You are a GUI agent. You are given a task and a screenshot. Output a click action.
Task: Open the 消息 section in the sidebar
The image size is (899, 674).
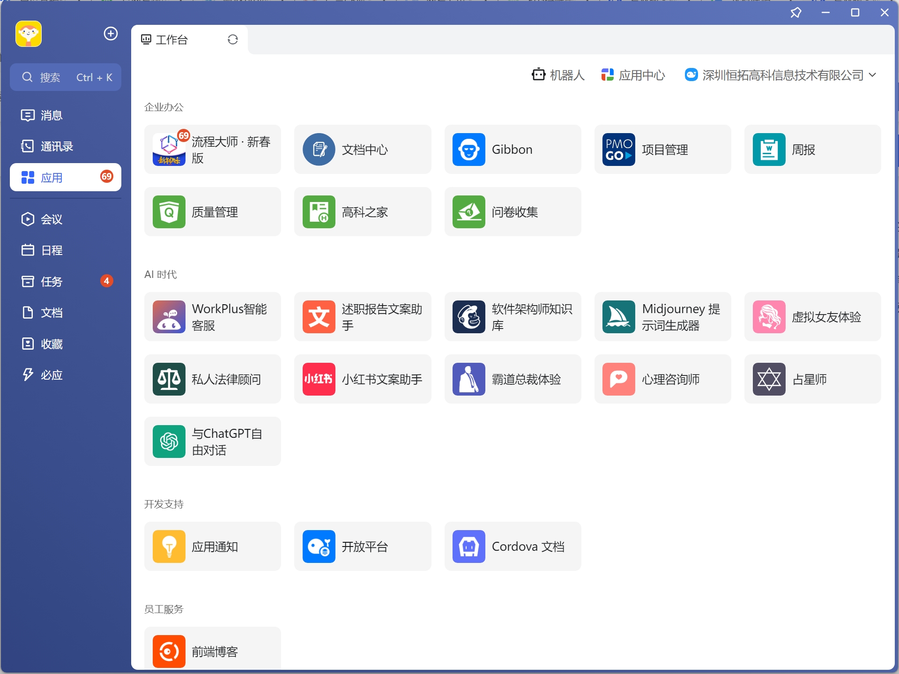coord(51,115)
